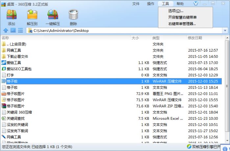Open the 文件 menu
This screenshot has height=151, width=230.
click(136, 4)
